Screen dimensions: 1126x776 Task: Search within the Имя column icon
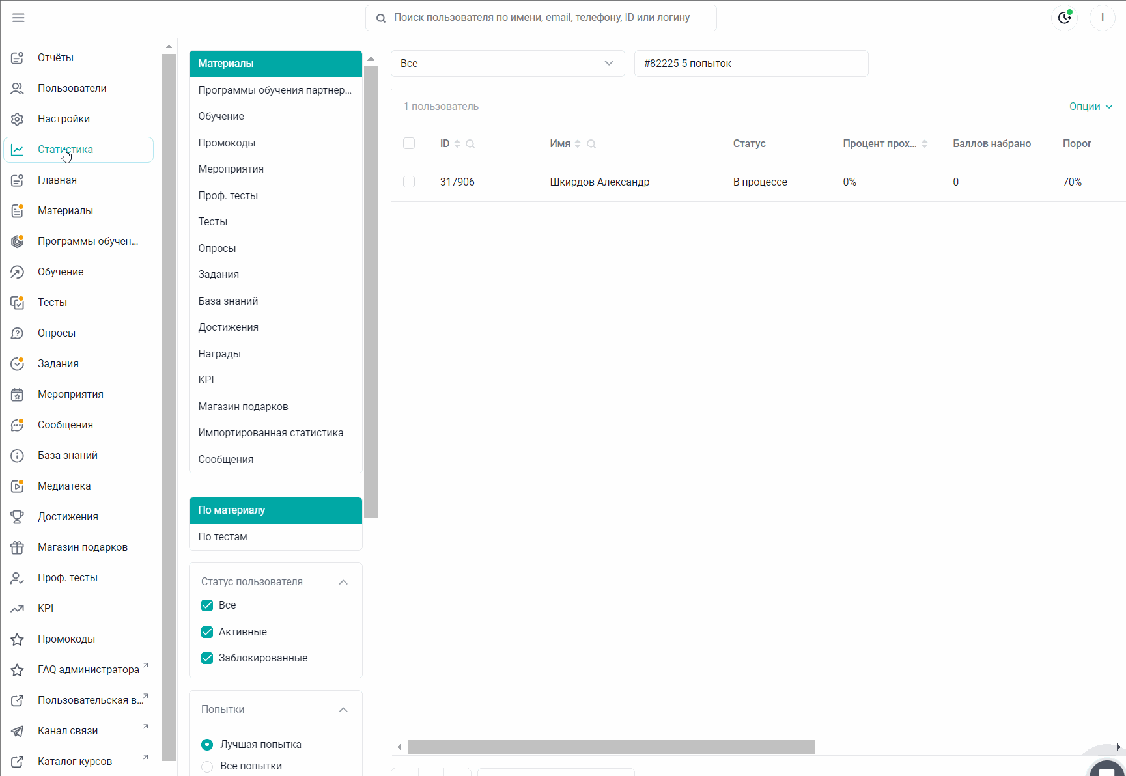tap(591, 144)
